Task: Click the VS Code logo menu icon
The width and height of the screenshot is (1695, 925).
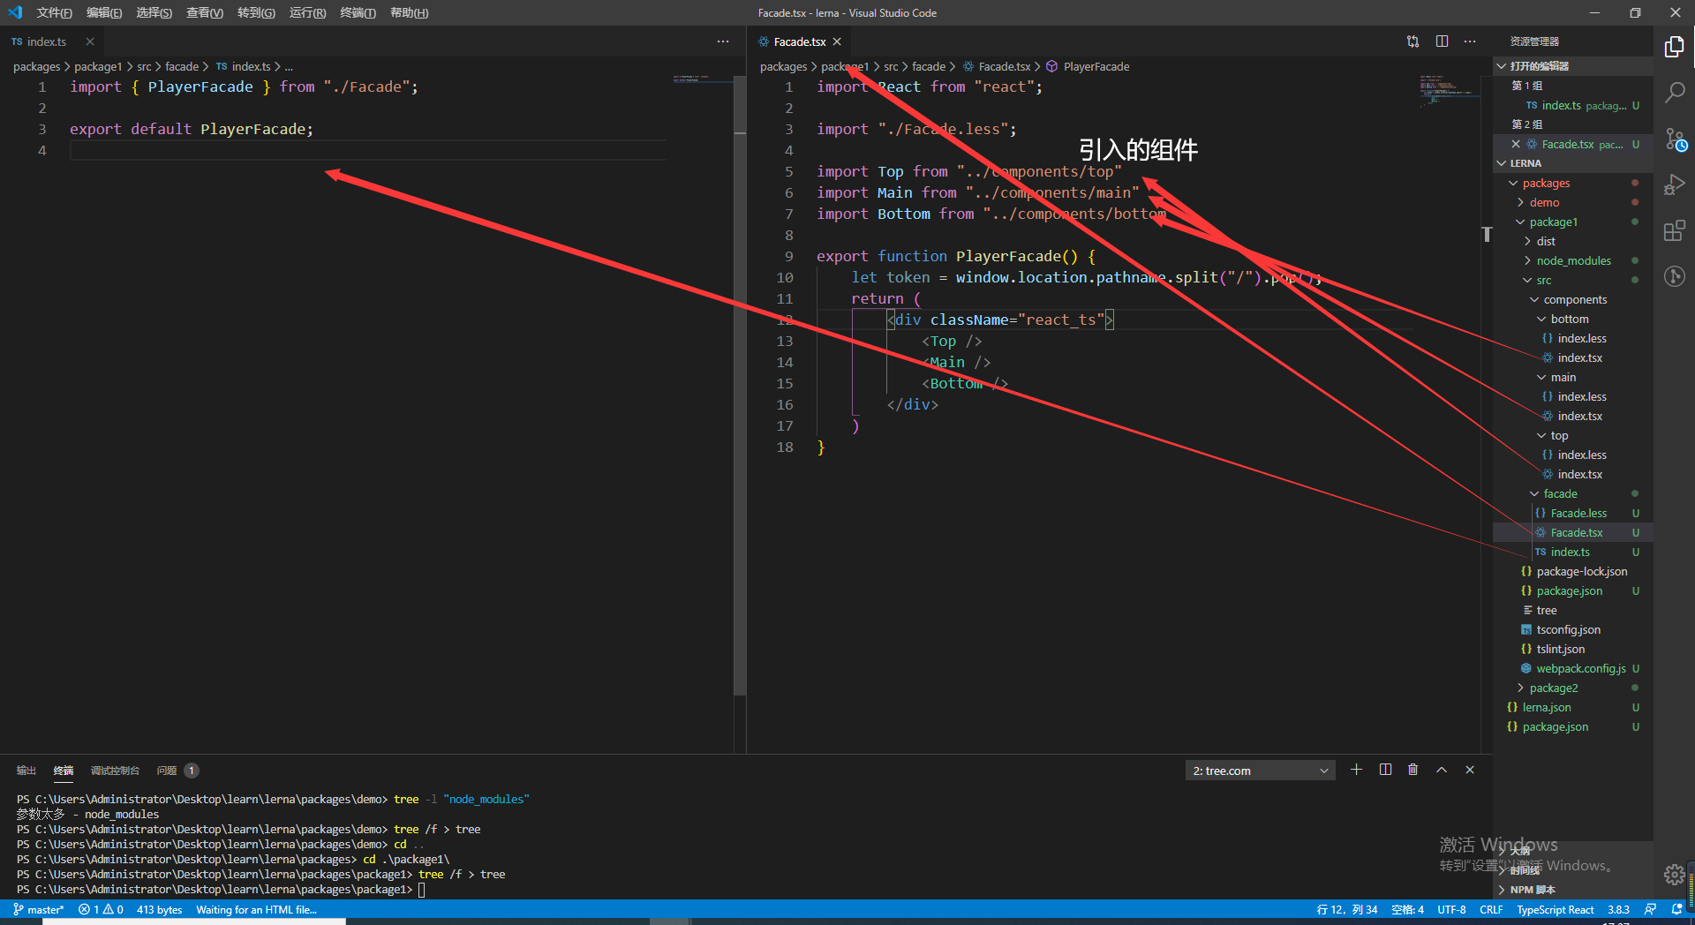Action: (15, 12)
